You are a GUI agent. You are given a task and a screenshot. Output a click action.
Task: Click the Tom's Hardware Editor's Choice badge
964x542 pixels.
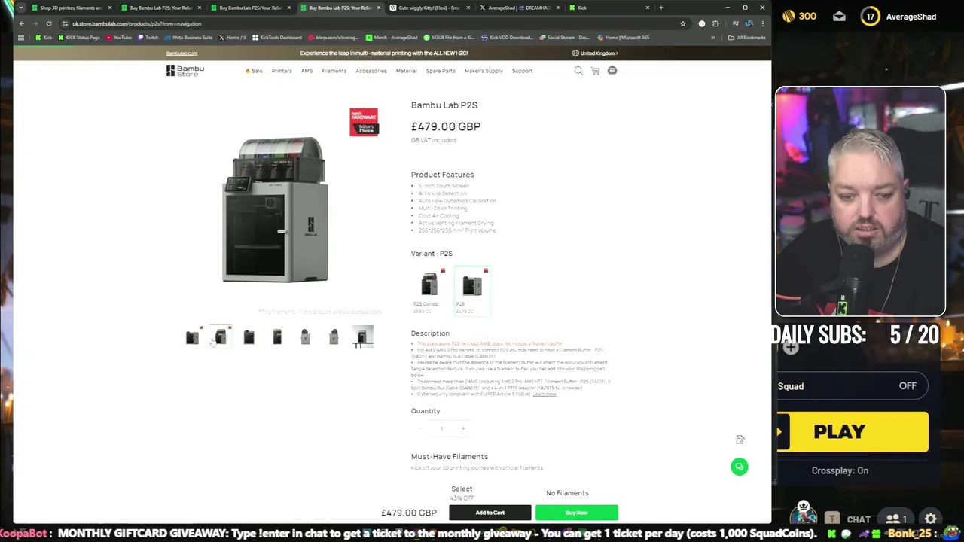point(364,122)
